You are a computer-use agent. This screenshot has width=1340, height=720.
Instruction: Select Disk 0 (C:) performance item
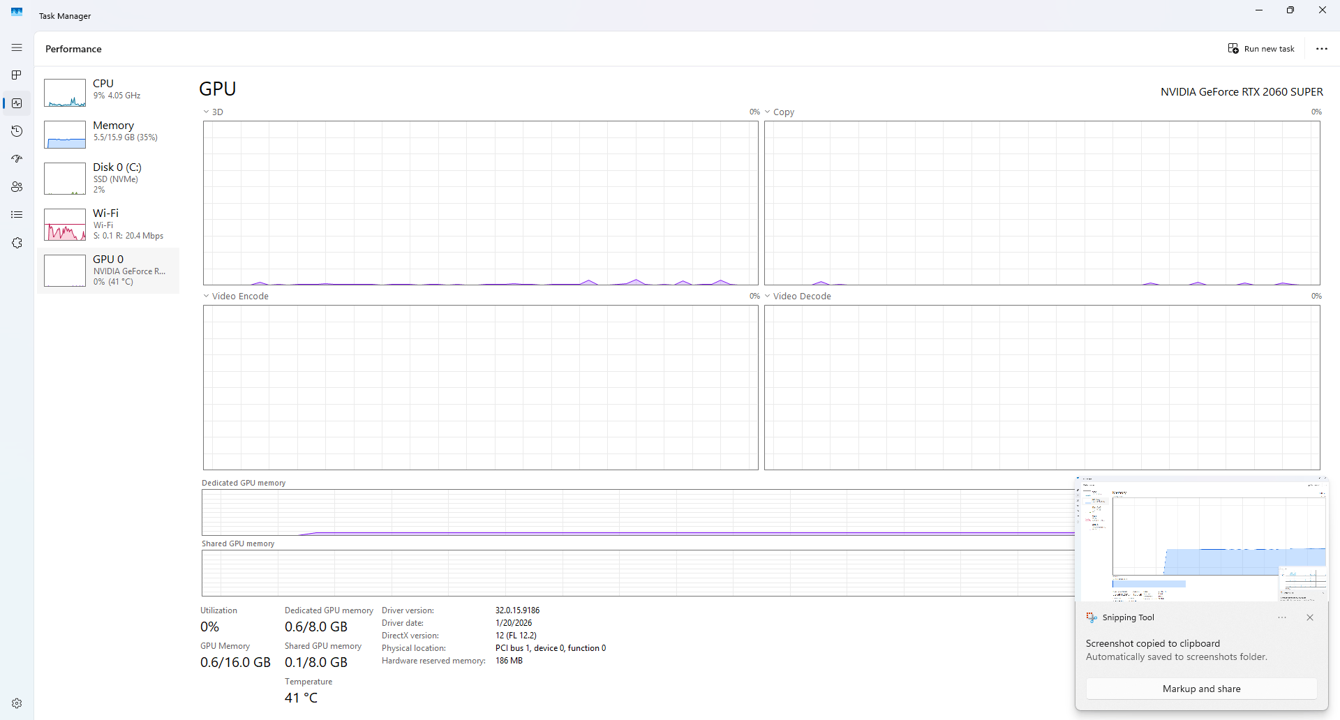click(108, 179)
